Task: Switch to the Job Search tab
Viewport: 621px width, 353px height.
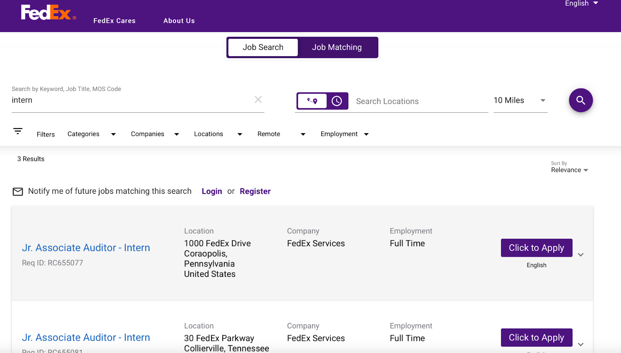Action: tap(263, 47)
